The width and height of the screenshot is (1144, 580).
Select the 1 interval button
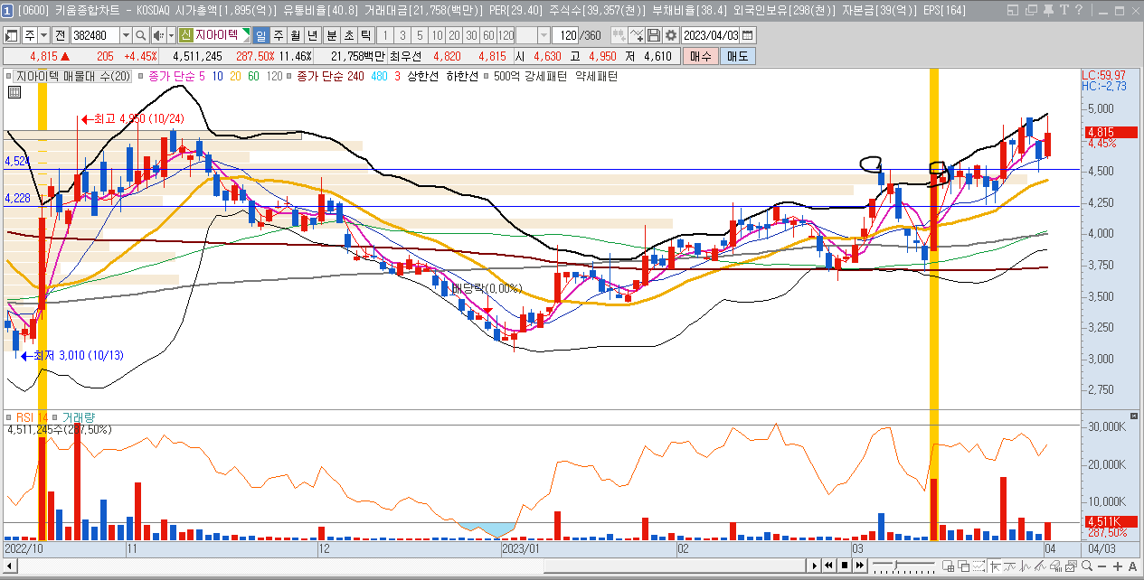tap(385, 35)
